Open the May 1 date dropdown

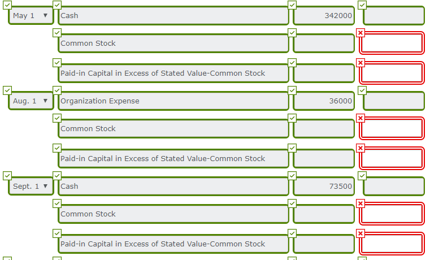[31, 16]
